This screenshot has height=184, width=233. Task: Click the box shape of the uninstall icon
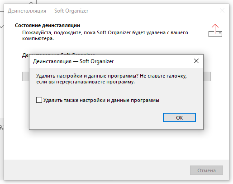coord(215,34)
